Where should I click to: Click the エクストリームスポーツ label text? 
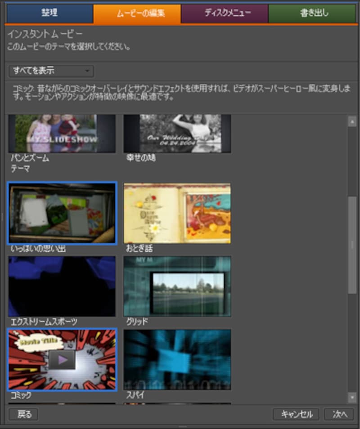click(44, 322)
